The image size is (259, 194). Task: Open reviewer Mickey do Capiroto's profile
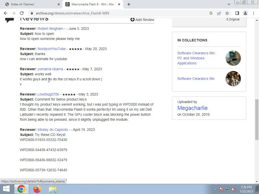(53, 130)
